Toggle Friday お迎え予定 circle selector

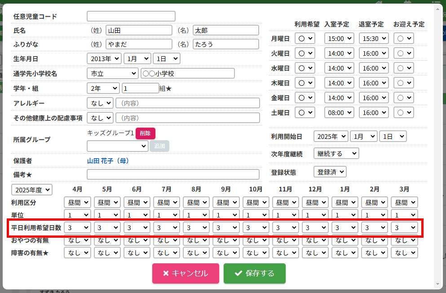coord(403,98)
